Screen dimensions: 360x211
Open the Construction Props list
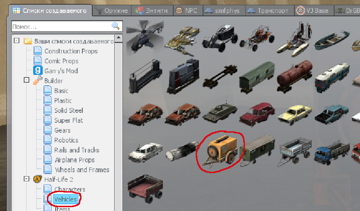click(x=71, y=51)
